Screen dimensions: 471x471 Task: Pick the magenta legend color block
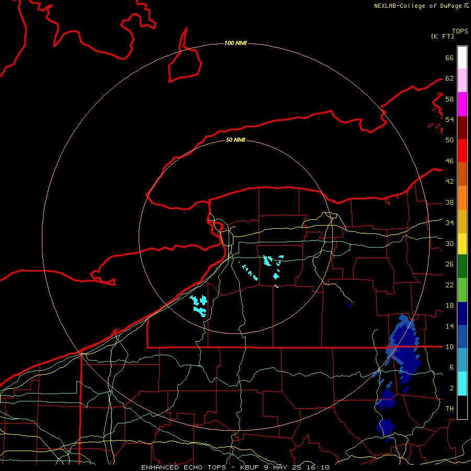point(462,104)
